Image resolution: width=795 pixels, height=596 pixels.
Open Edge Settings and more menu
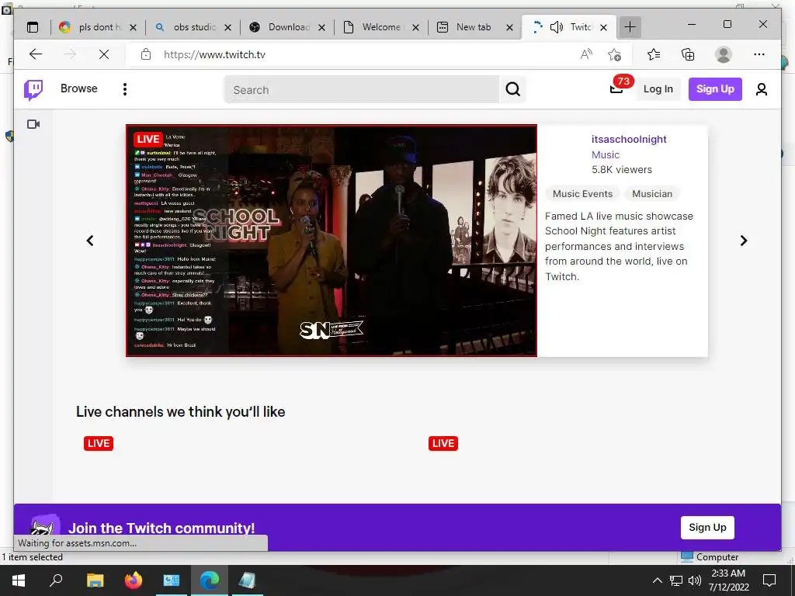[x=759, y=54]
